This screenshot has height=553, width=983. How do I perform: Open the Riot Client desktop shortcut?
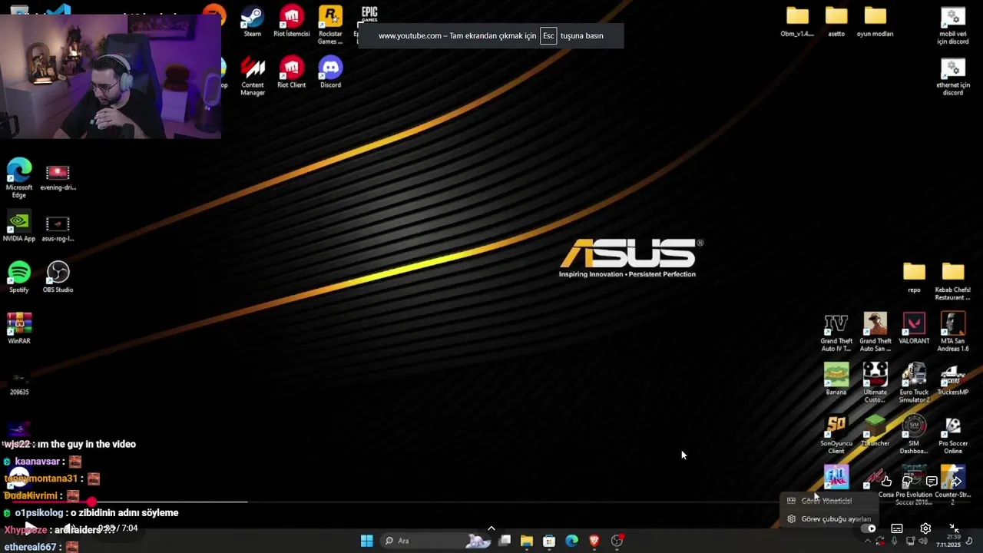point(291,73)
